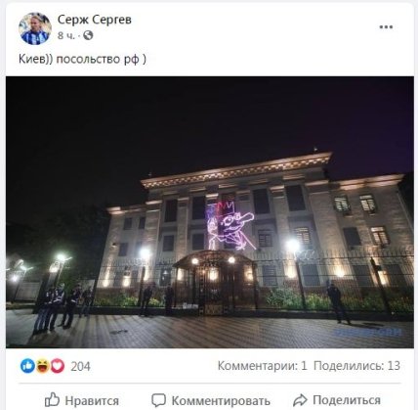Screen dimensions: 418x410
Task: Click the blue Like reaction icon
Action: 27,366
